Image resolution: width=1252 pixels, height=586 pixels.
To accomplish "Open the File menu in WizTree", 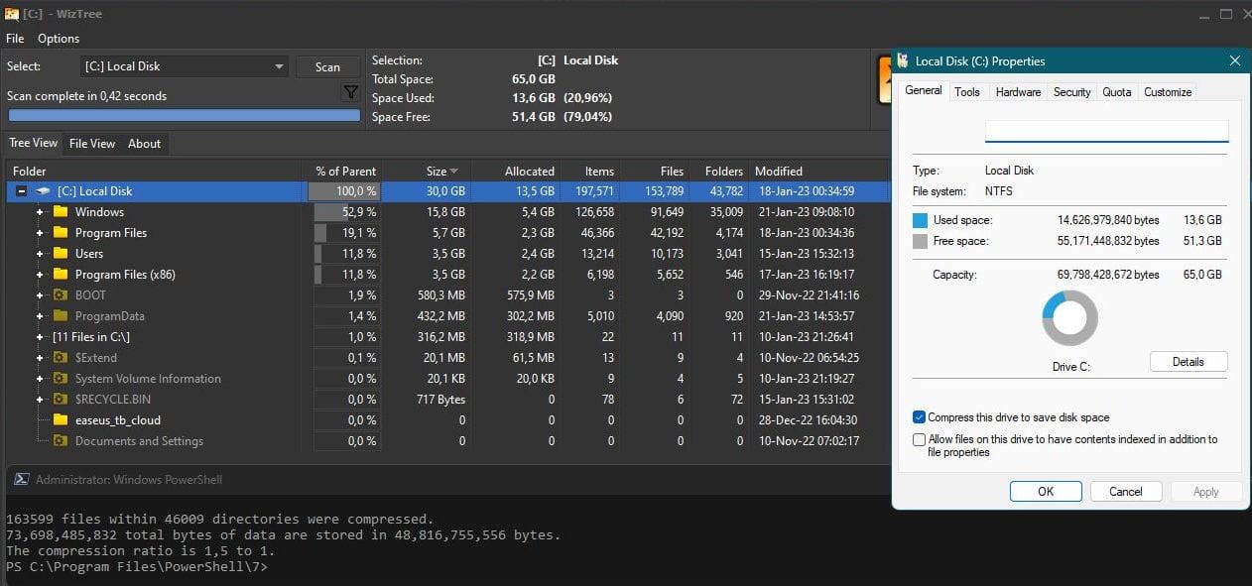I will pyautogui.click(x=15, y=39).
